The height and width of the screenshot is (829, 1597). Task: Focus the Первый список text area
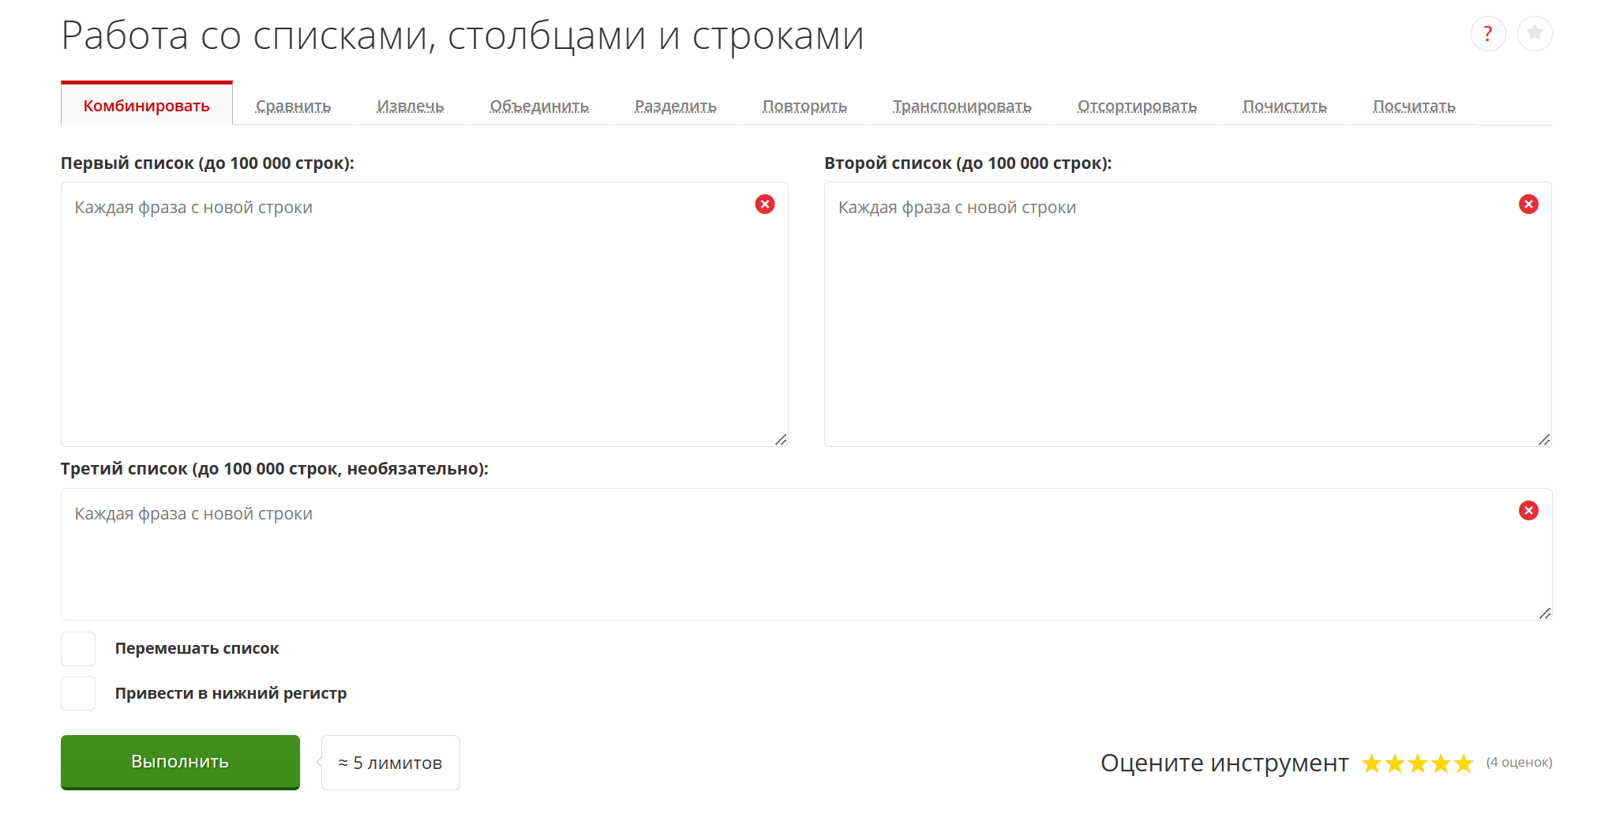coord(424,314)
